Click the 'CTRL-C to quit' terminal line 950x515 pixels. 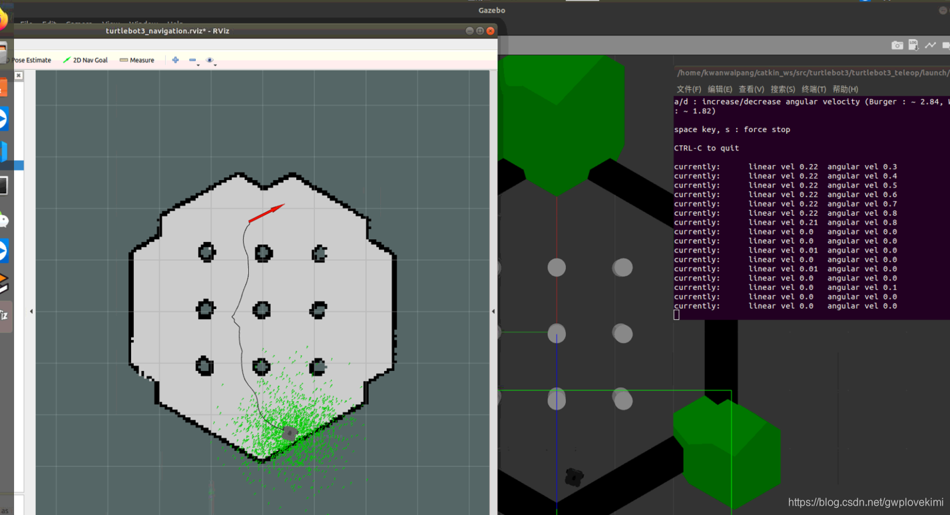point(706,149)
